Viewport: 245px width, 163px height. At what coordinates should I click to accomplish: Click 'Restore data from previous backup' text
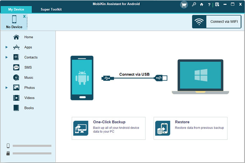click(x=199, y=128)
